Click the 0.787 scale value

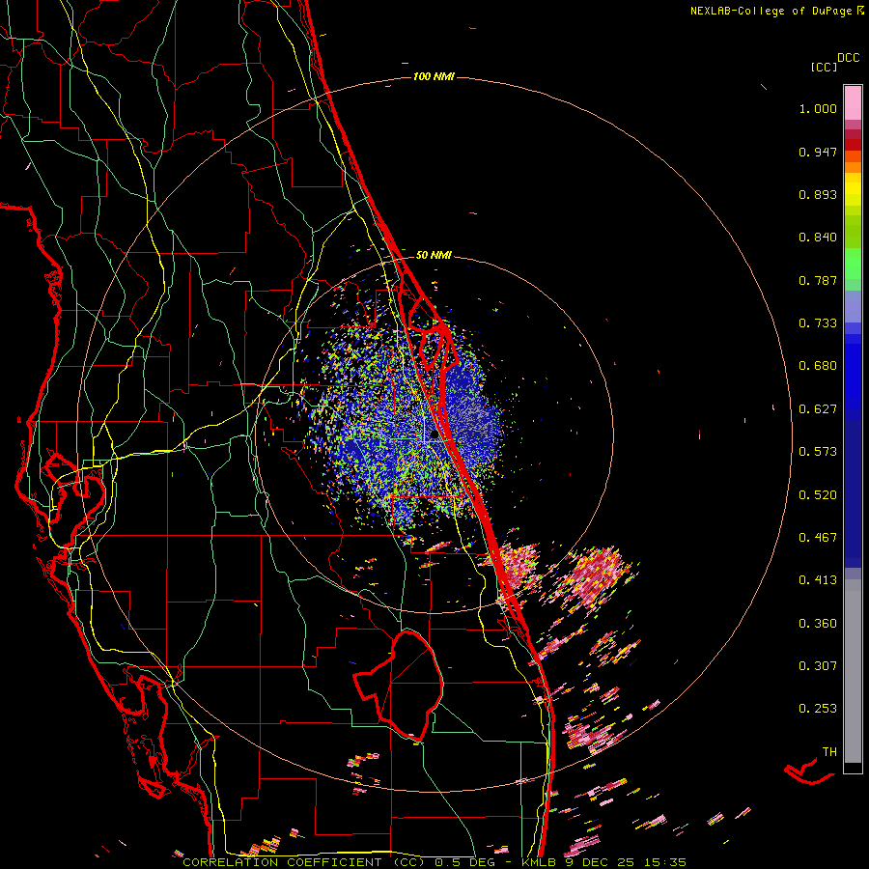click(x=818, y=280)
